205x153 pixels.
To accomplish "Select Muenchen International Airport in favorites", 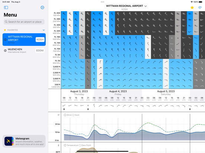I will pos(24,51).
